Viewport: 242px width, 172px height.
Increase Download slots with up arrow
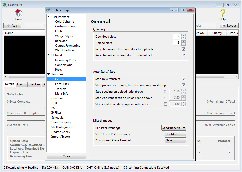[x=184, y=35]
